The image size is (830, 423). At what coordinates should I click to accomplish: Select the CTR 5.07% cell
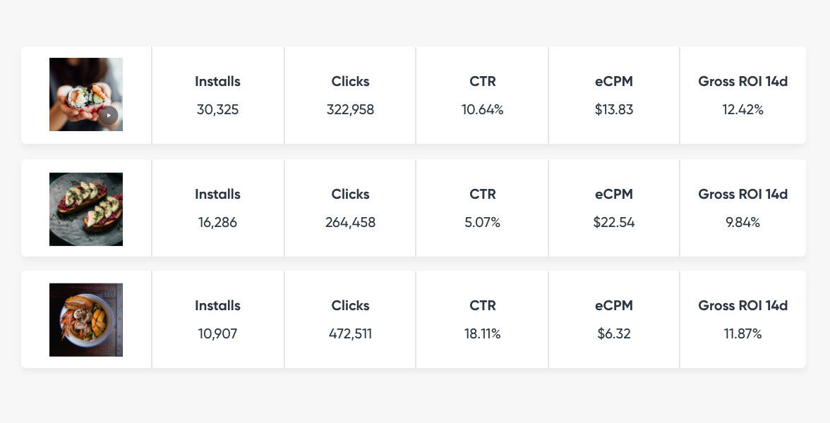click(x=482, y=209)
